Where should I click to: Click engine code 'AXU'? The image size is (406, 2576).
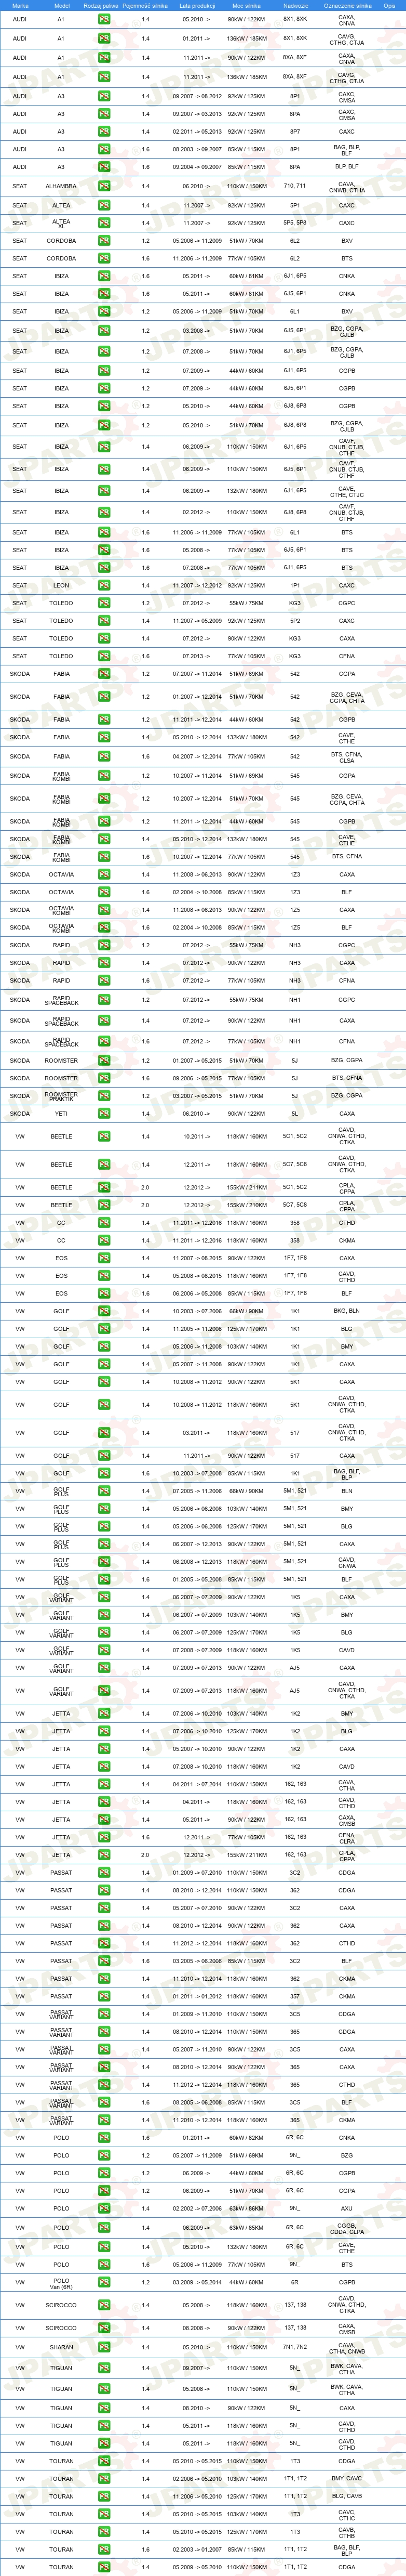(x=346, y=2208)
